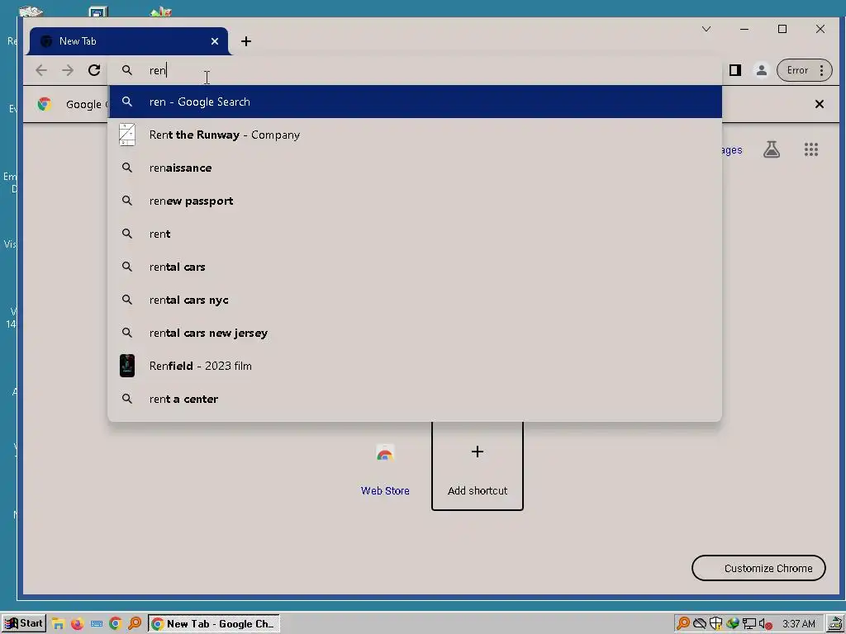The image size is (846, 634).
Task: Click the 3:37 AM clock
Action: [x=799, y=624]
